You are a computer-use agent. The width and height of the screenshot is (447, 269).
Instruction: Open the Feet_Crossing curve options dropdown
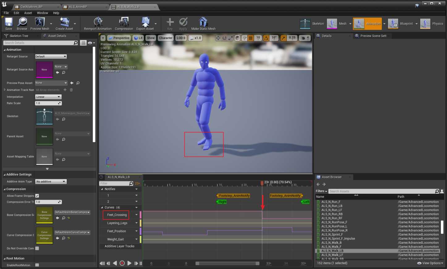point(136,215)
